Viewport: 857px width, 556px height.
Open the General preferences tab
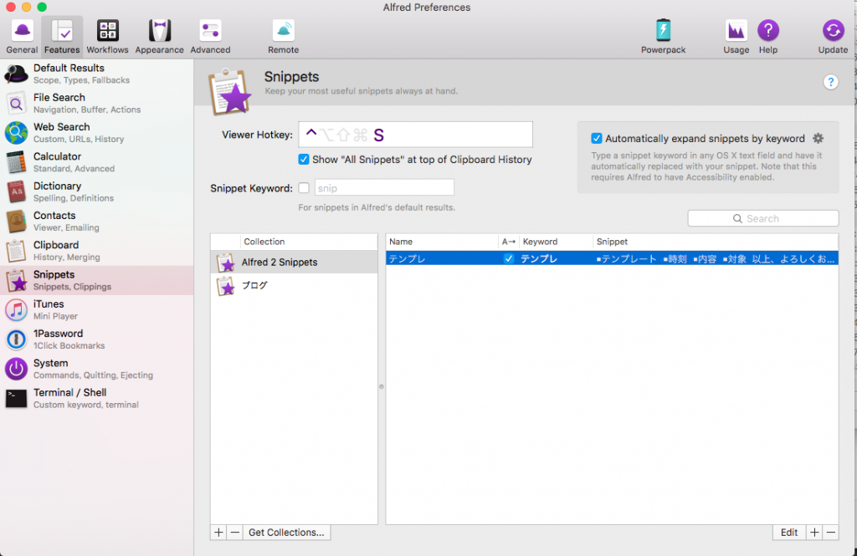tap(22, 37)
